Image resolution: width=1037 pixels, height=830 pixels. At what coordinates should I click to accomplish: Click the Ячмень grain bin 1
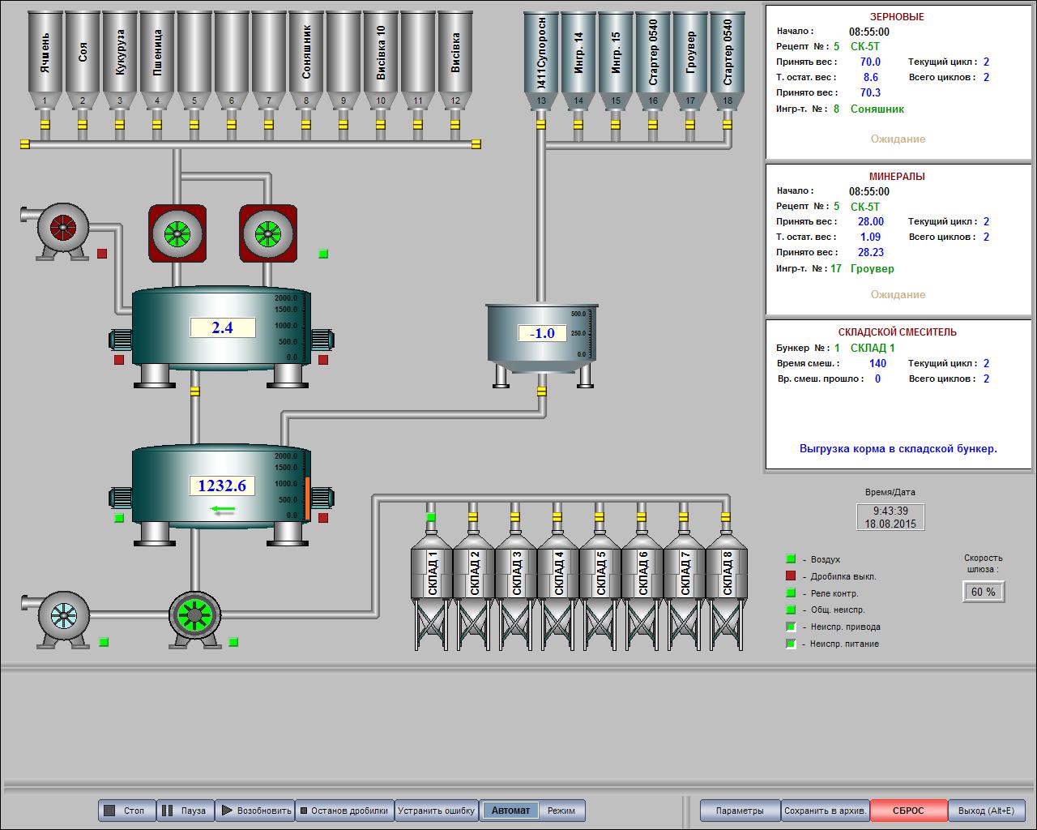pos(45,53)
